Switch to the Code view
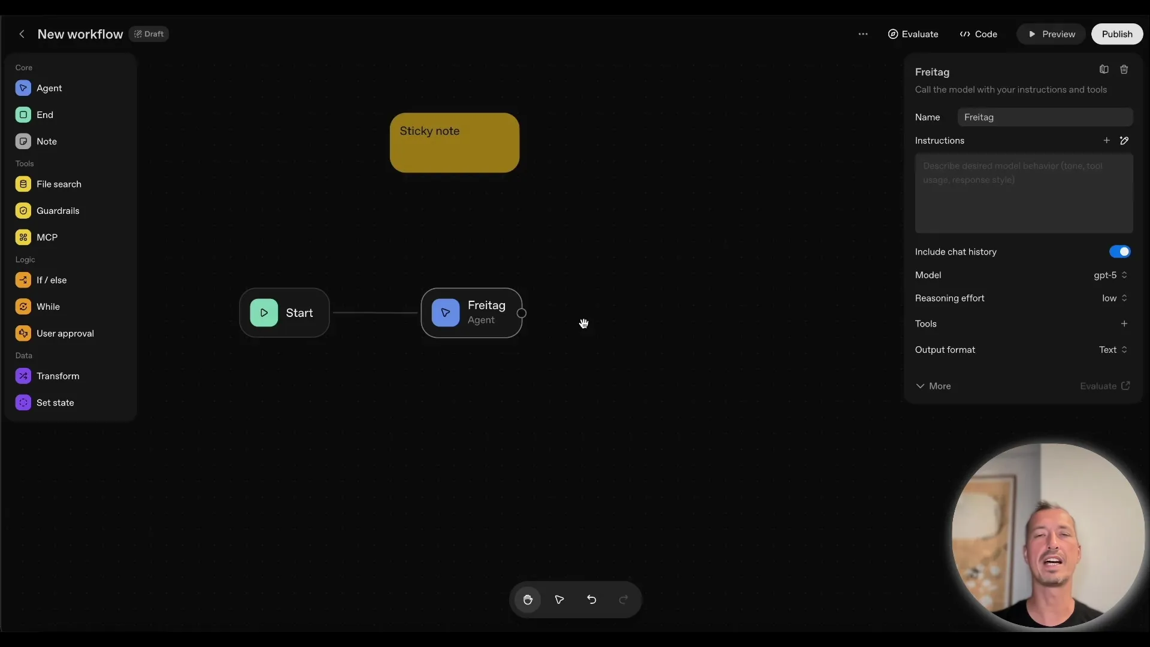Image resolution: width=1150 pixels, height=647 pixels. pos(978,34)
